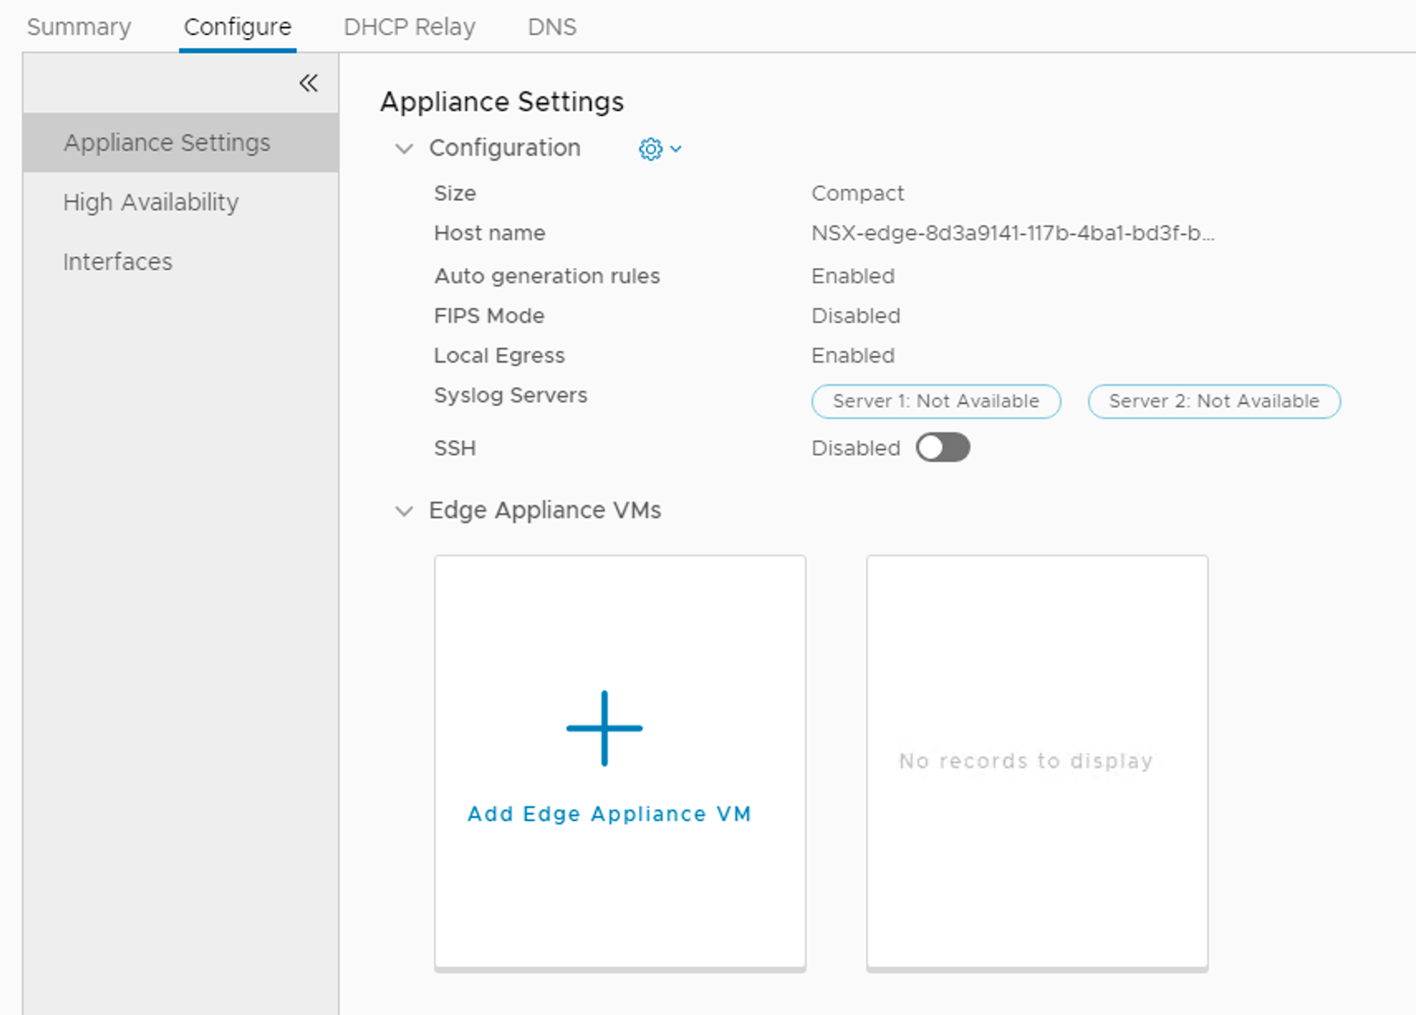
Task: Click the Edge Appliance VMs section heading
Action: 545,510
